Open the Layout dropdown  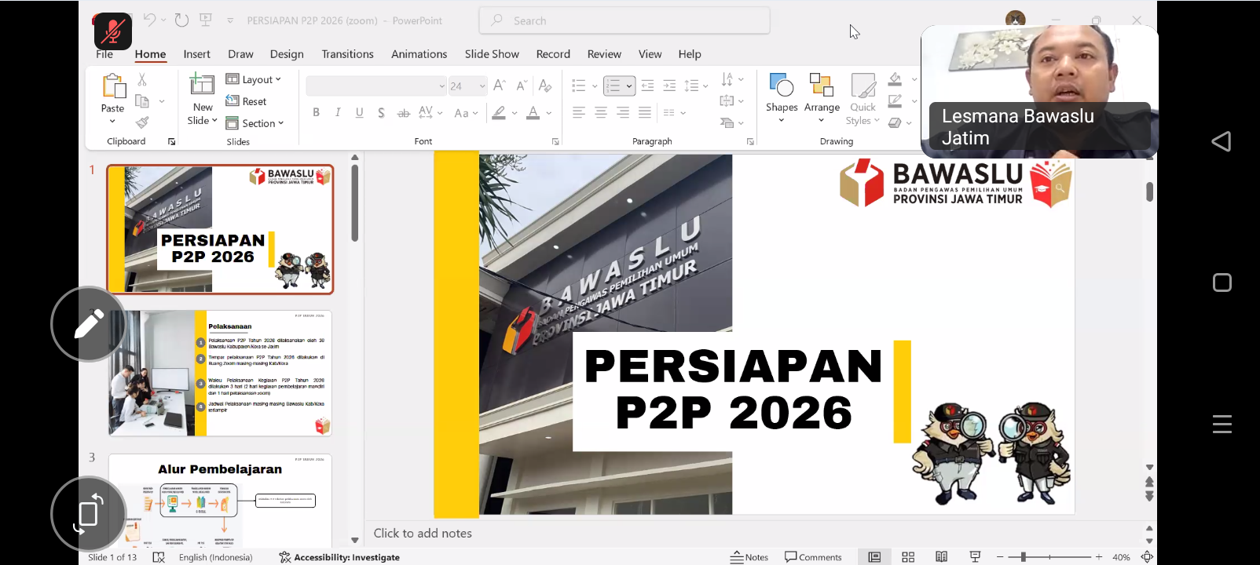pyautogui.click(x=253, y=79)
